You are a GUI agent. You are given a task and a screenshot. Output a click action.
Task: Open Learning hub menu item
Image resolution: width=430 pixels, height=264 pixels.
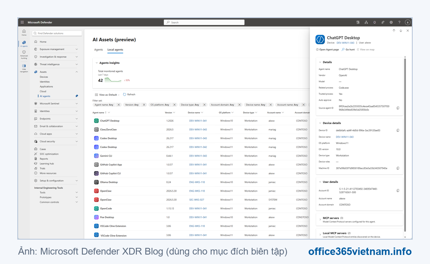47,164
